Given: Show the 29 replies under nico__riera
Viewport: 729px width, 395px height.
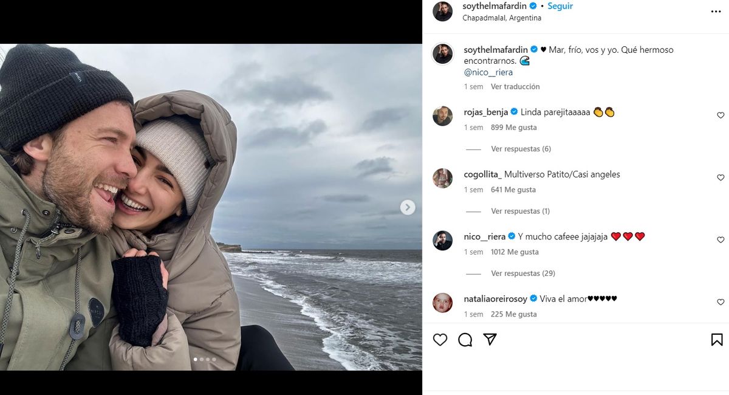Looking at the screenshot, I should (522, 273).
